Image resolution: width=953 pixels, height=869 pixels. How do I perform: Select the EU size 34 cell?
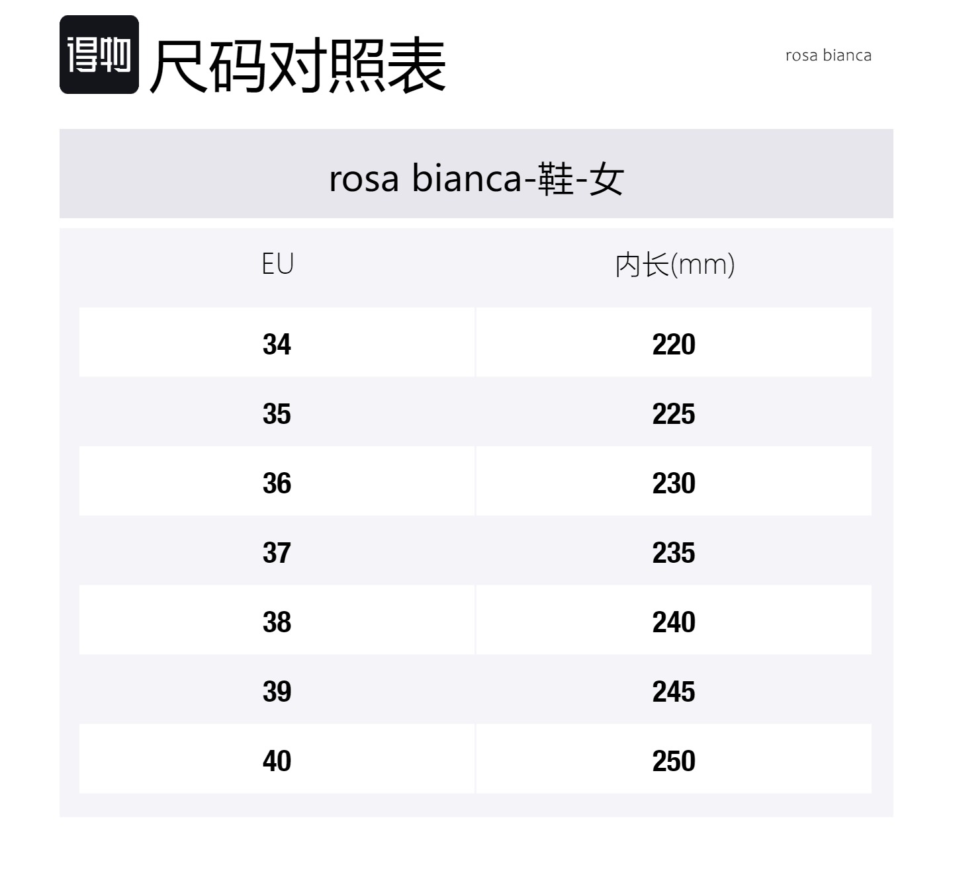click(277, 344)
